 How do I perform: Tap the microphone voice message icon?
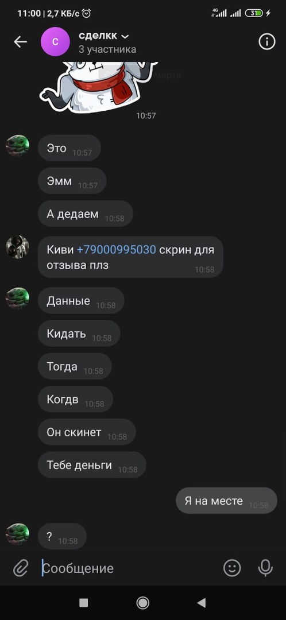265,568
